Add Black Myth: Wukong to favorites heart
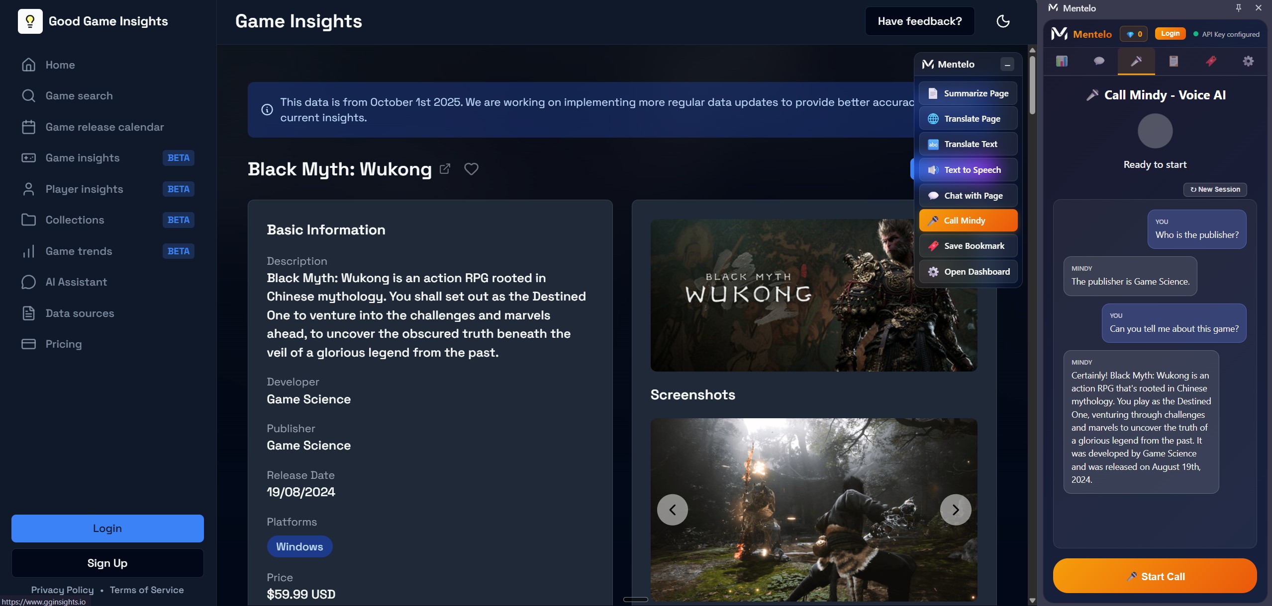This screenshot has height=606, width=1272. [x=471, y=169]
